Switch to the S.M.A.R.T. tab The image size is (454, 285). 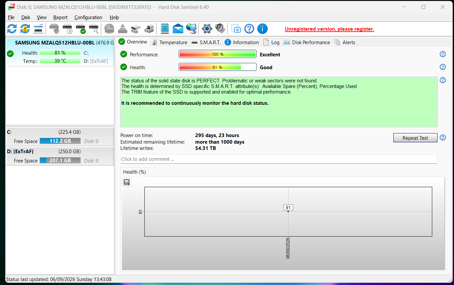pos(206,42)
